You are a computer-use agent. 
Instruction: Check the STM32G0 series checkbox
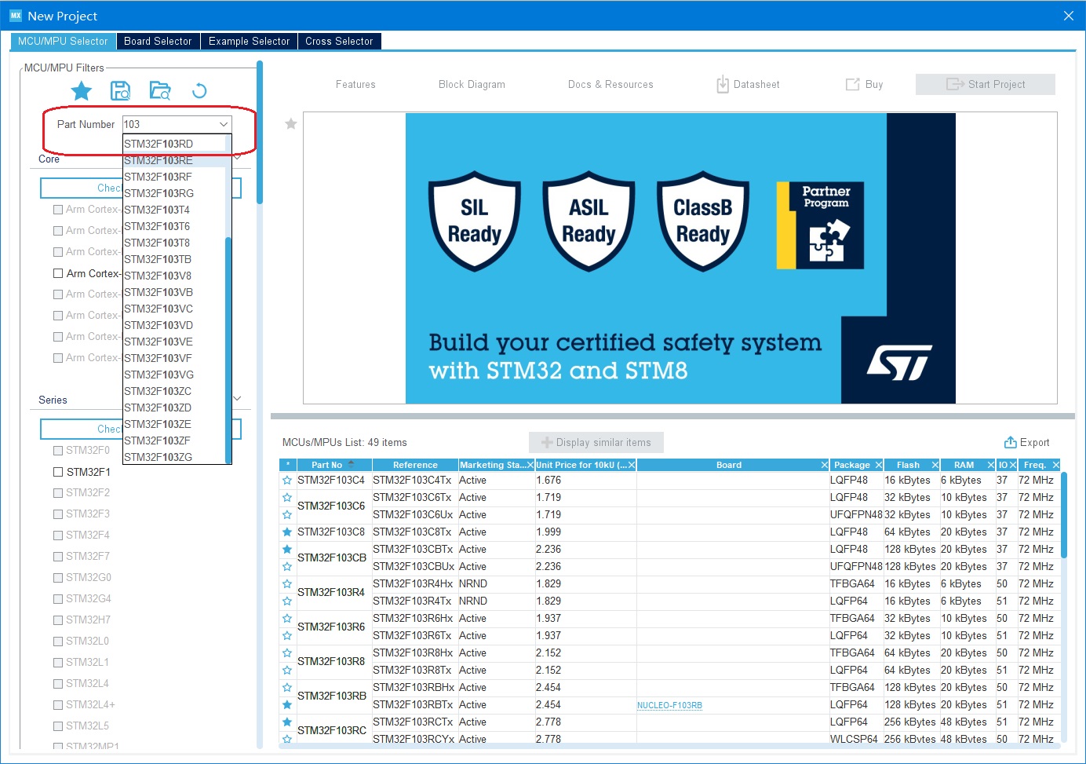[x=58, y=578]
